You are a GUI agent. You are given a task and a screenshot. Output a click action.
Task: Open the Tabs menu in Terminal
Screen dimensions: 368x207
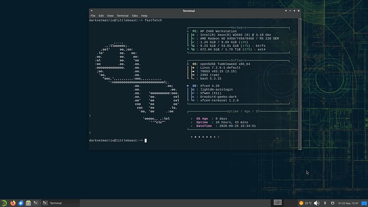tap(135, 15)
